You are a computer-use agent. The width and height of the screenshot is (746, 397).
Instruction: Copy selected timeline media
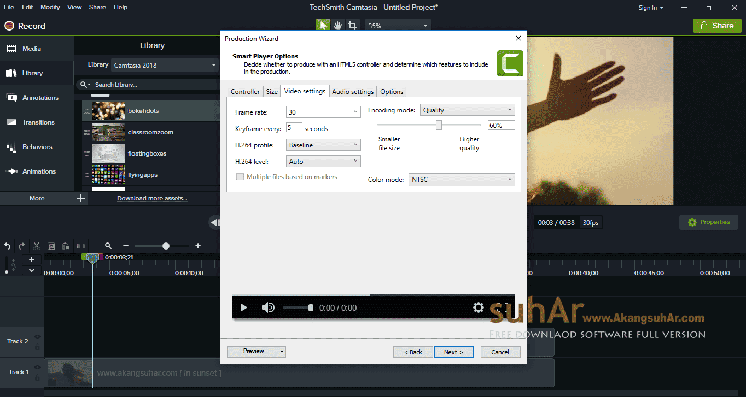(x=51, y=246)
